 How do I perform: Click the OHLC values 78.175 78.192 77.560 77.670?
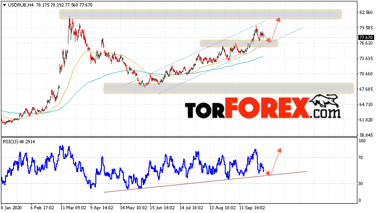[x=64, y=5]
